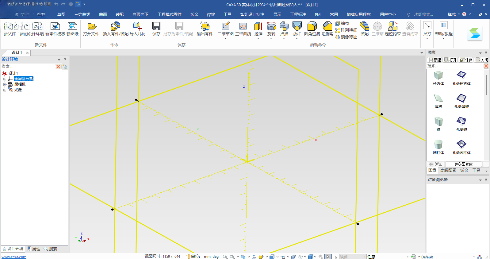
Task: Pin the 设计环境 panel
Action: pyautogui.click(x=65, y=60)
